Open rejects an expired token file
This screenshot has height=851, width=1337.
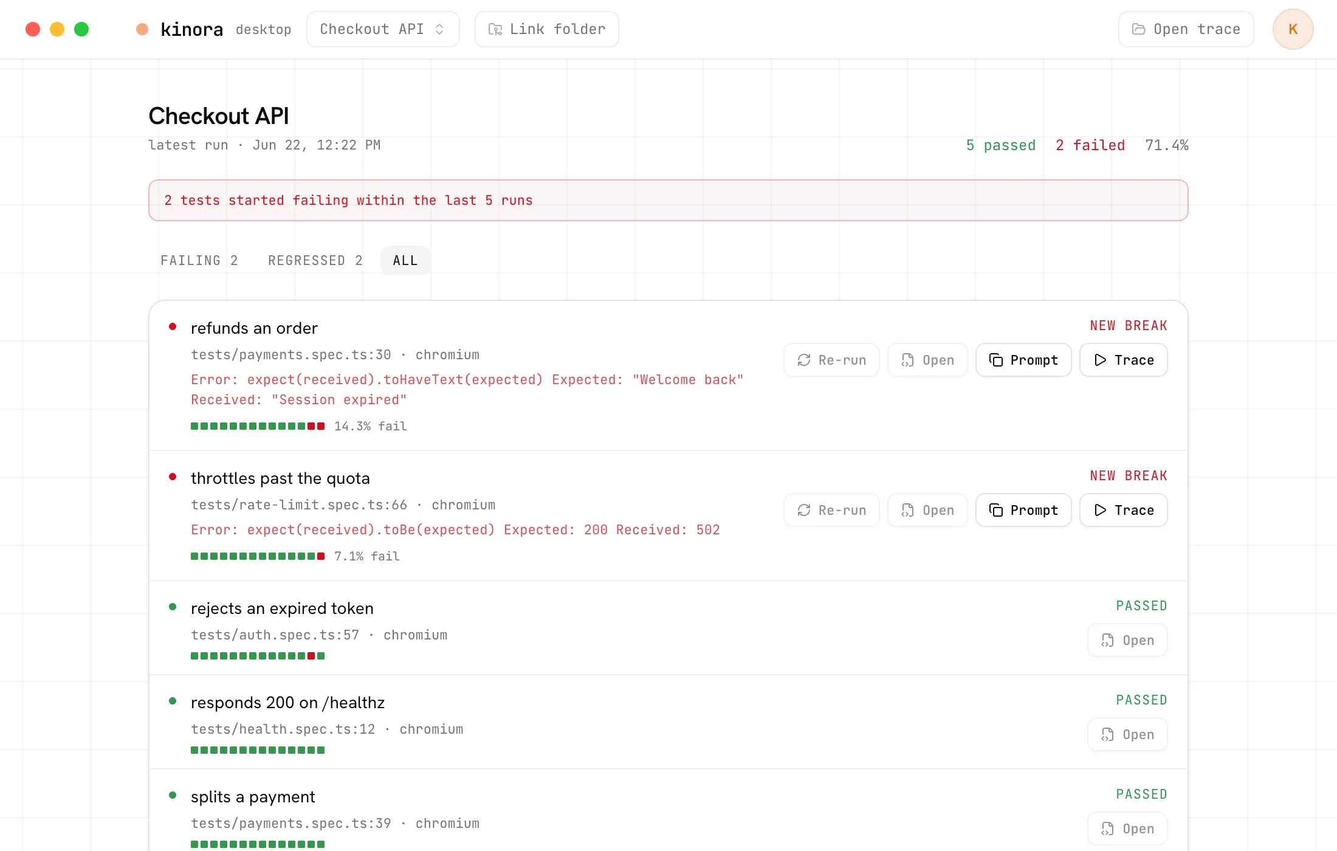[x=1127, y=640]
